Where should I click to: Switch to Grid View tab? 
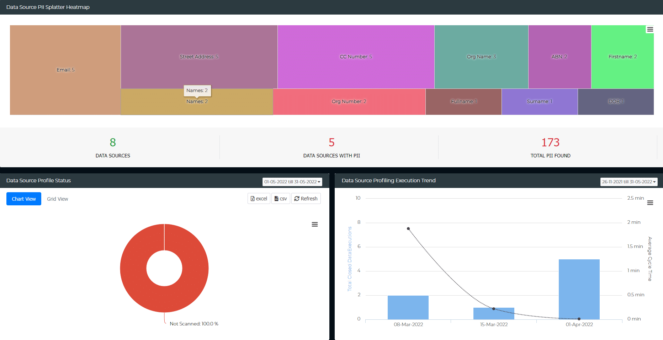(x=58, y=199)
